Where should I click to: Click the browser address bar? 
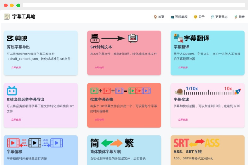(134, 5)
